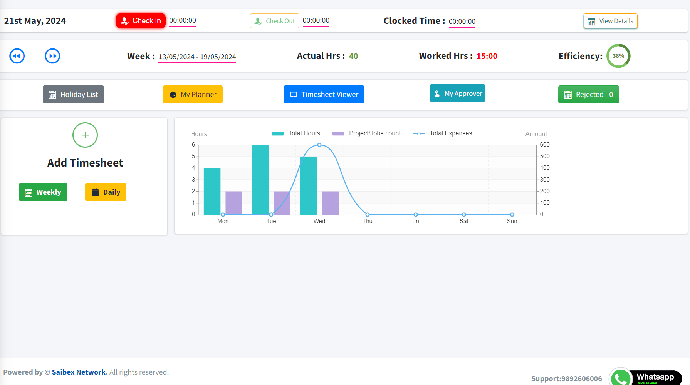Click the Check In person icon
The width and height of the screenshot is (690, 385).
point(125,21)
